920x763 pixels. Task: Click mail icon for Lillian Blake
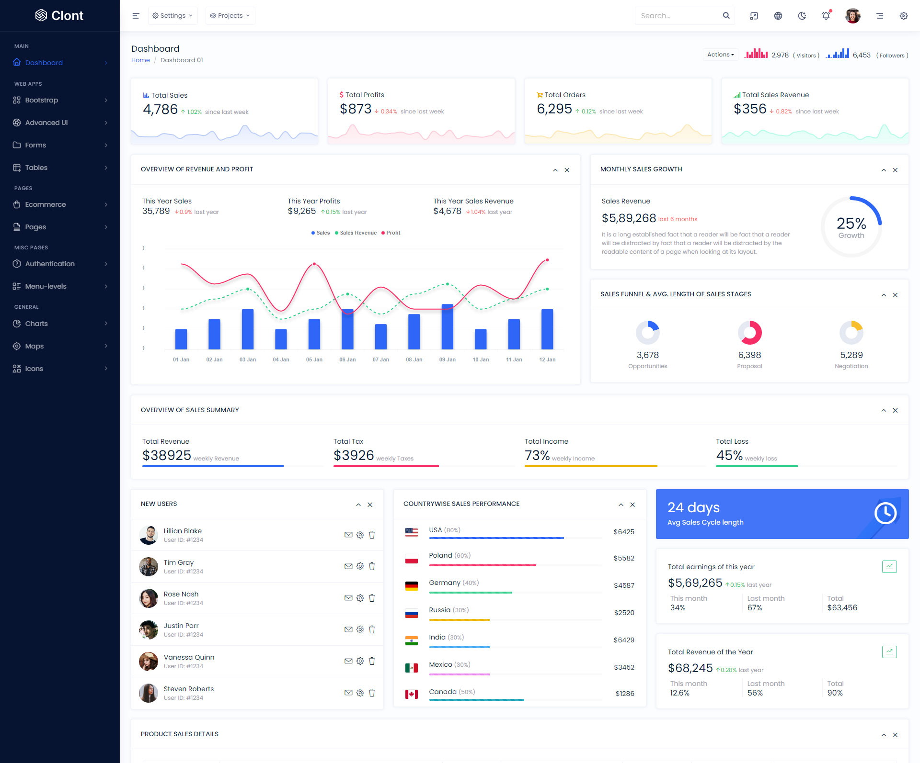click(348, 535)
